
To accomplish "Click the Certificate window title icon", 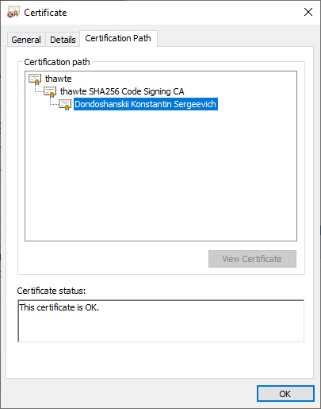I will tap(13, 13).
